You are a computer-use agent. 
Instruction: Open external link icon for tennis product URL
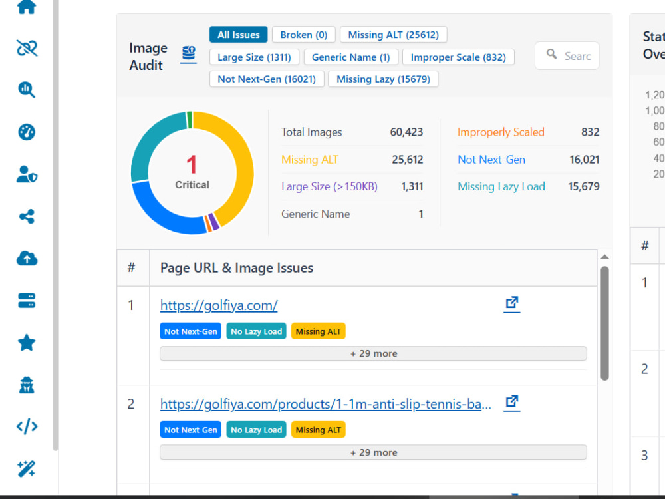point(512,403)
